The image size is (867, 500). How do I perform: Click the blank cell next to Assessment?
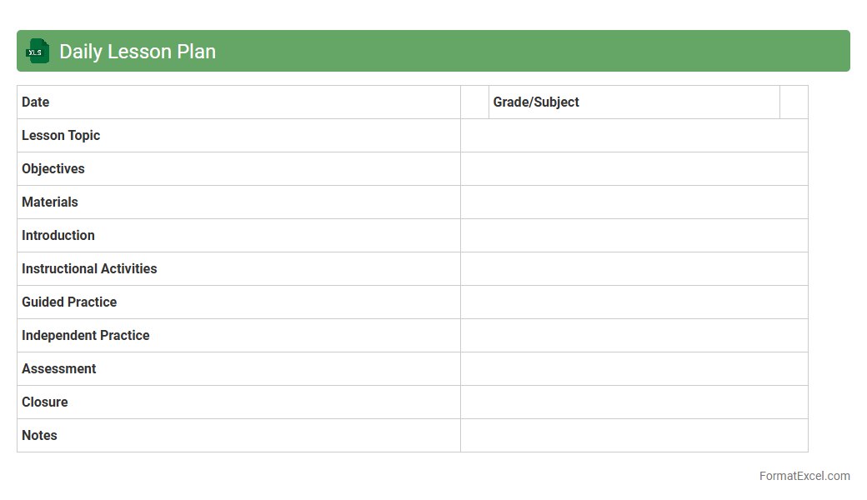(634, 369)
